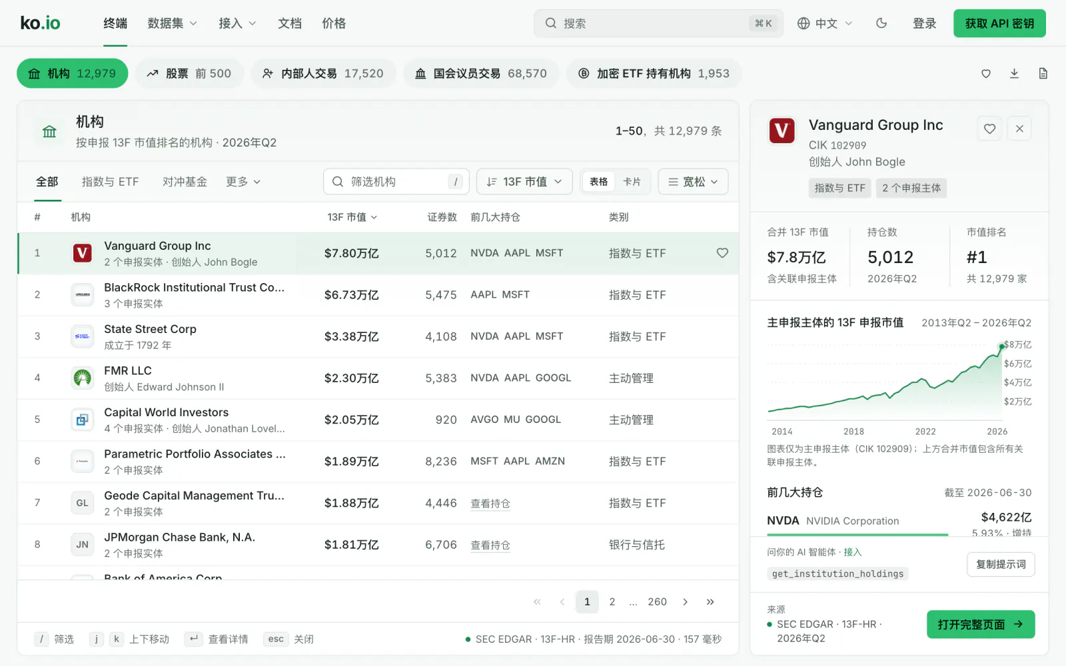Click the 筛选机构 filter field

tap(396, 182)
